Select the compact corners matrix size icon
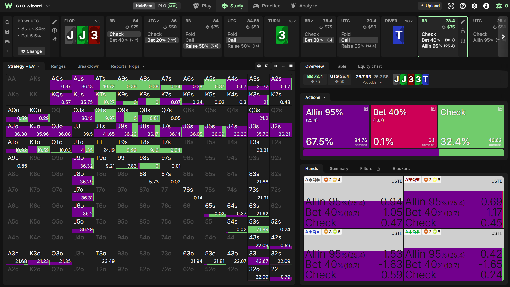This screenshot has height=287, width=510. point(276,66)
